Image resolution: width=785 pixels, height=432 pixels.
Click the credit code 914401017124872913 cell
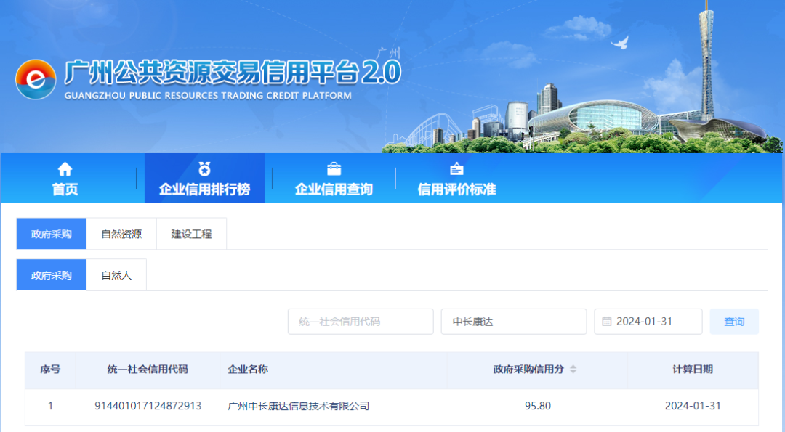[x=148, y=406]
